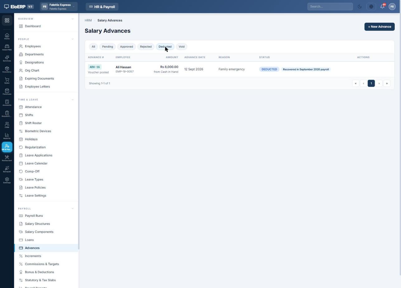The image size is (401, 288).
Task: Collapse the Payroll sidebar section
Action: tap(73, 209)
